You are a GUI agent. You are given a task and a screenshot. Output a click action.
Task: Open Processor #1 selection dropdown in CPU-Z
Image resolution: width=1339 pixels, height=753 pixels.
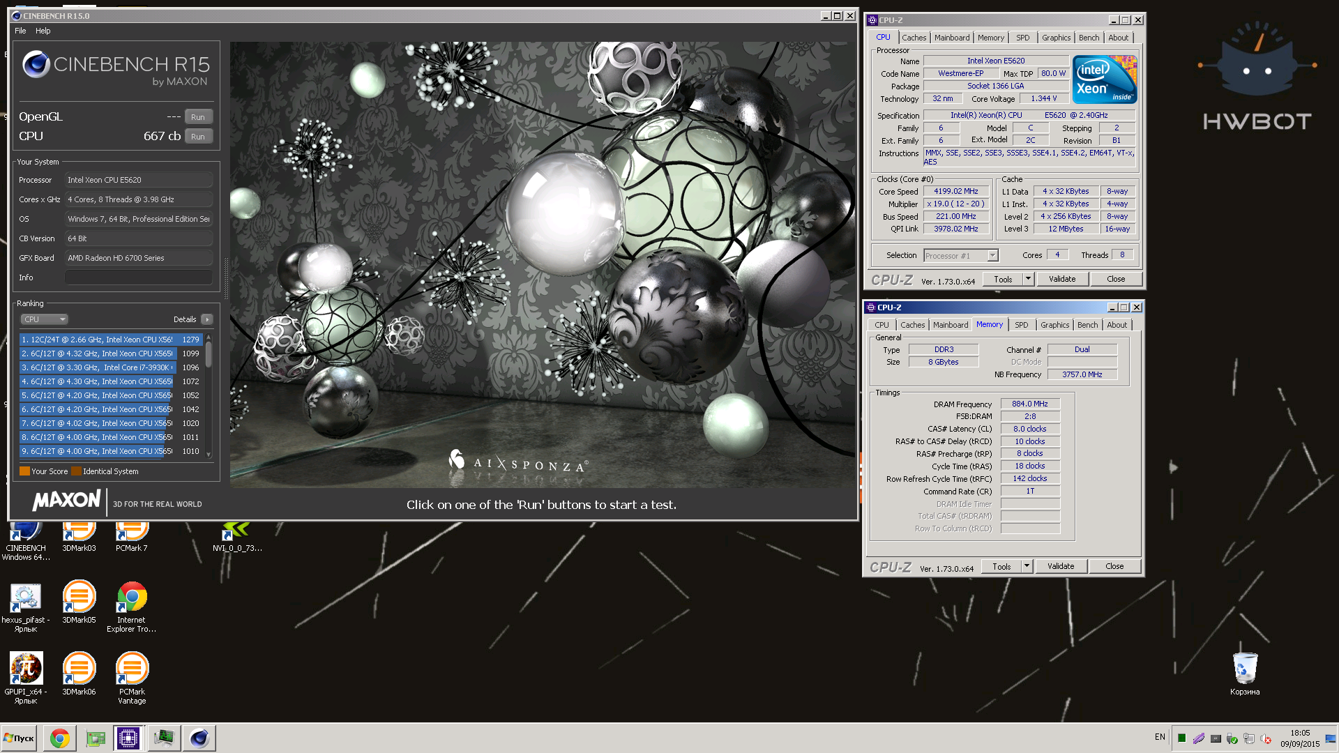coord(961,256)
